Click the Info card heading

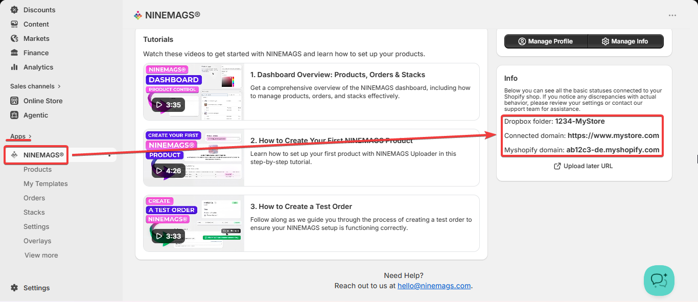511,78
